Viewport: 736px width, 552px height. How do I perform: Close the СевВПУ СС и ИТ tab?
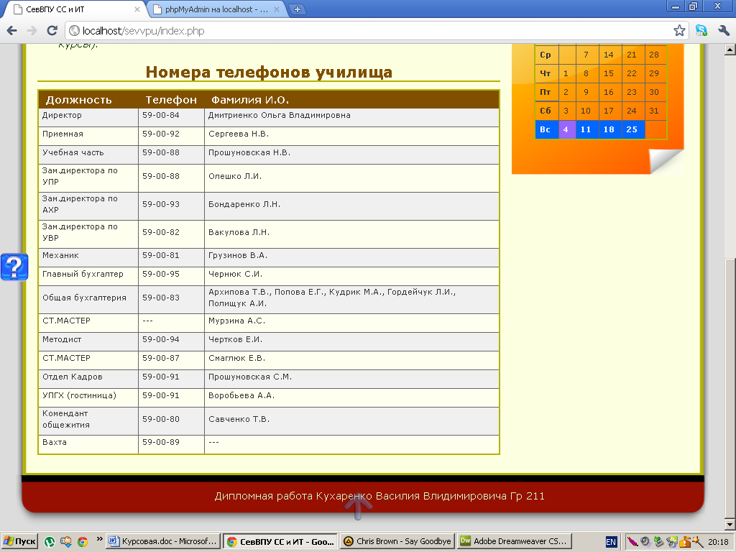(137, 9)
